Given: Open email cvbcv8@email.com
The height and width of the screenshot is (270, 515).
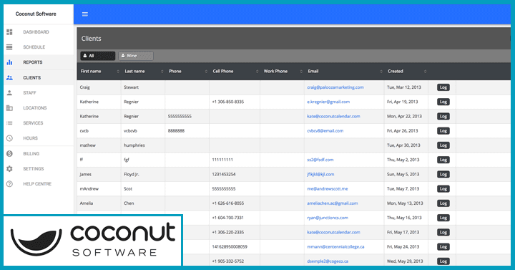Looking at the screenshot, I should click(x=325, y=131).
